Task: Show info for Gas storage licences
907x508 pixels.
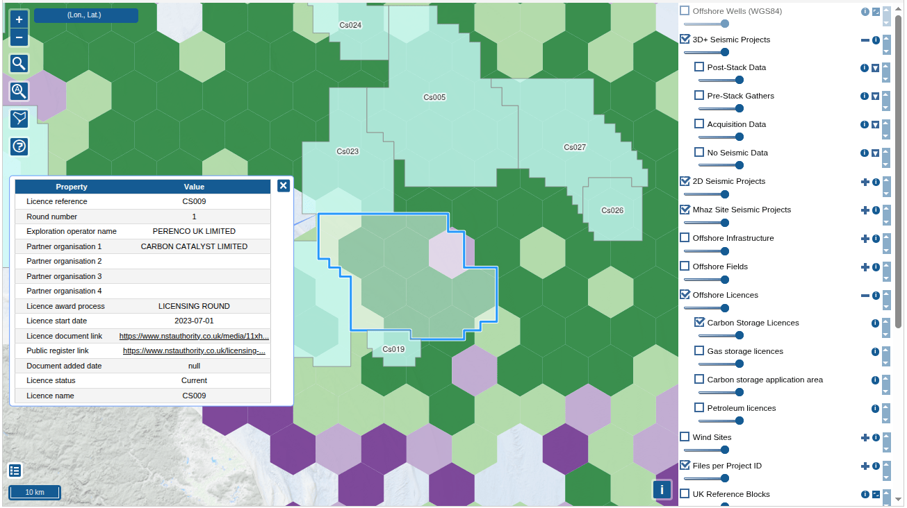Action: point(876,352)
